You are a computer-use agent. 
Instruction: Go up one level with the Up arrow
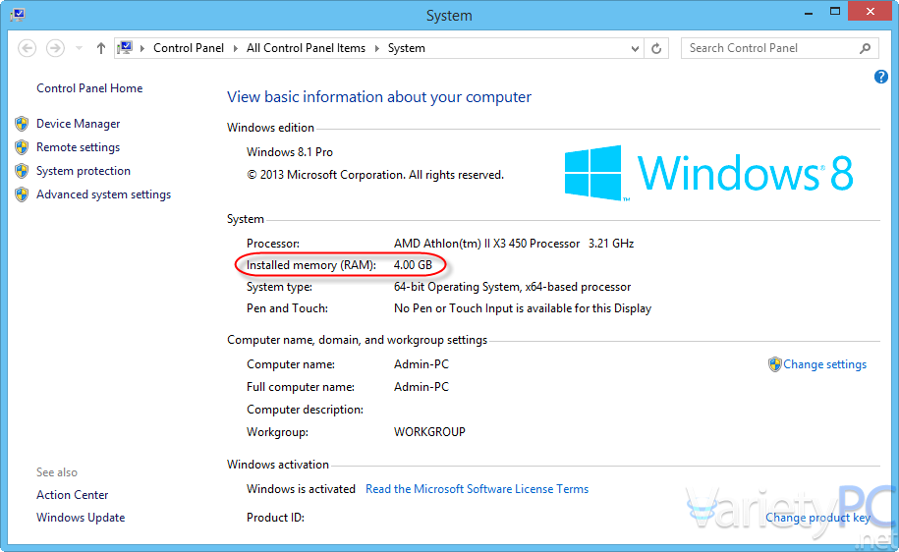pos(101,48)
